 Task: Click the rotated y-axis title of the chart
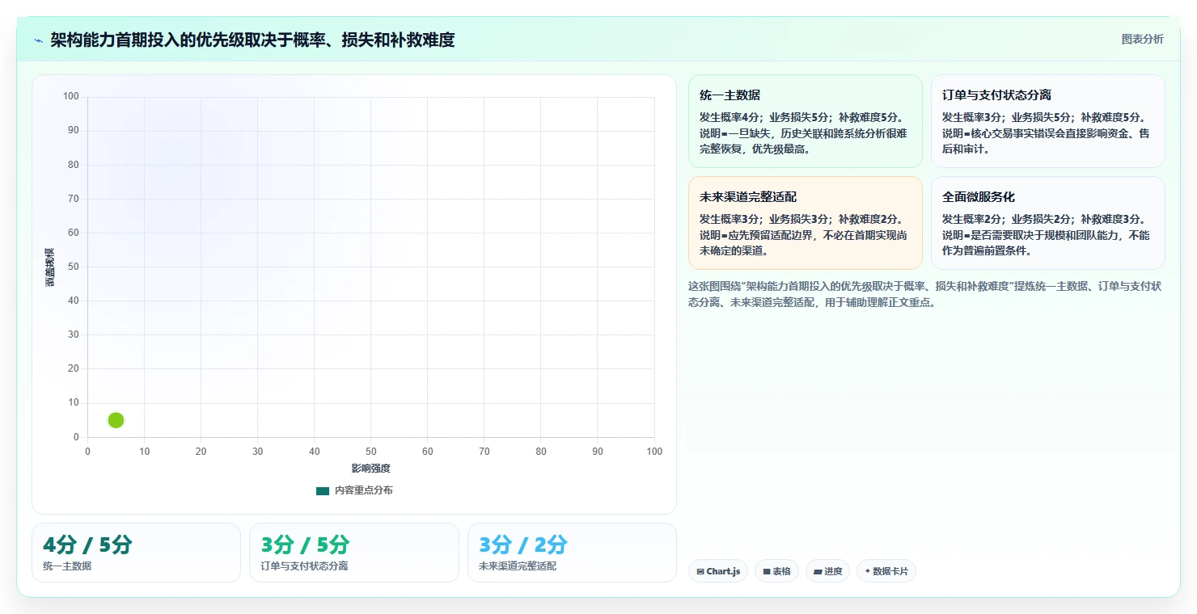coord(50,267)
